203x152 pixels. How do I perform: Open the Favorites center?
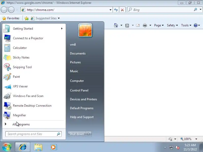click(x=11, y=18)
